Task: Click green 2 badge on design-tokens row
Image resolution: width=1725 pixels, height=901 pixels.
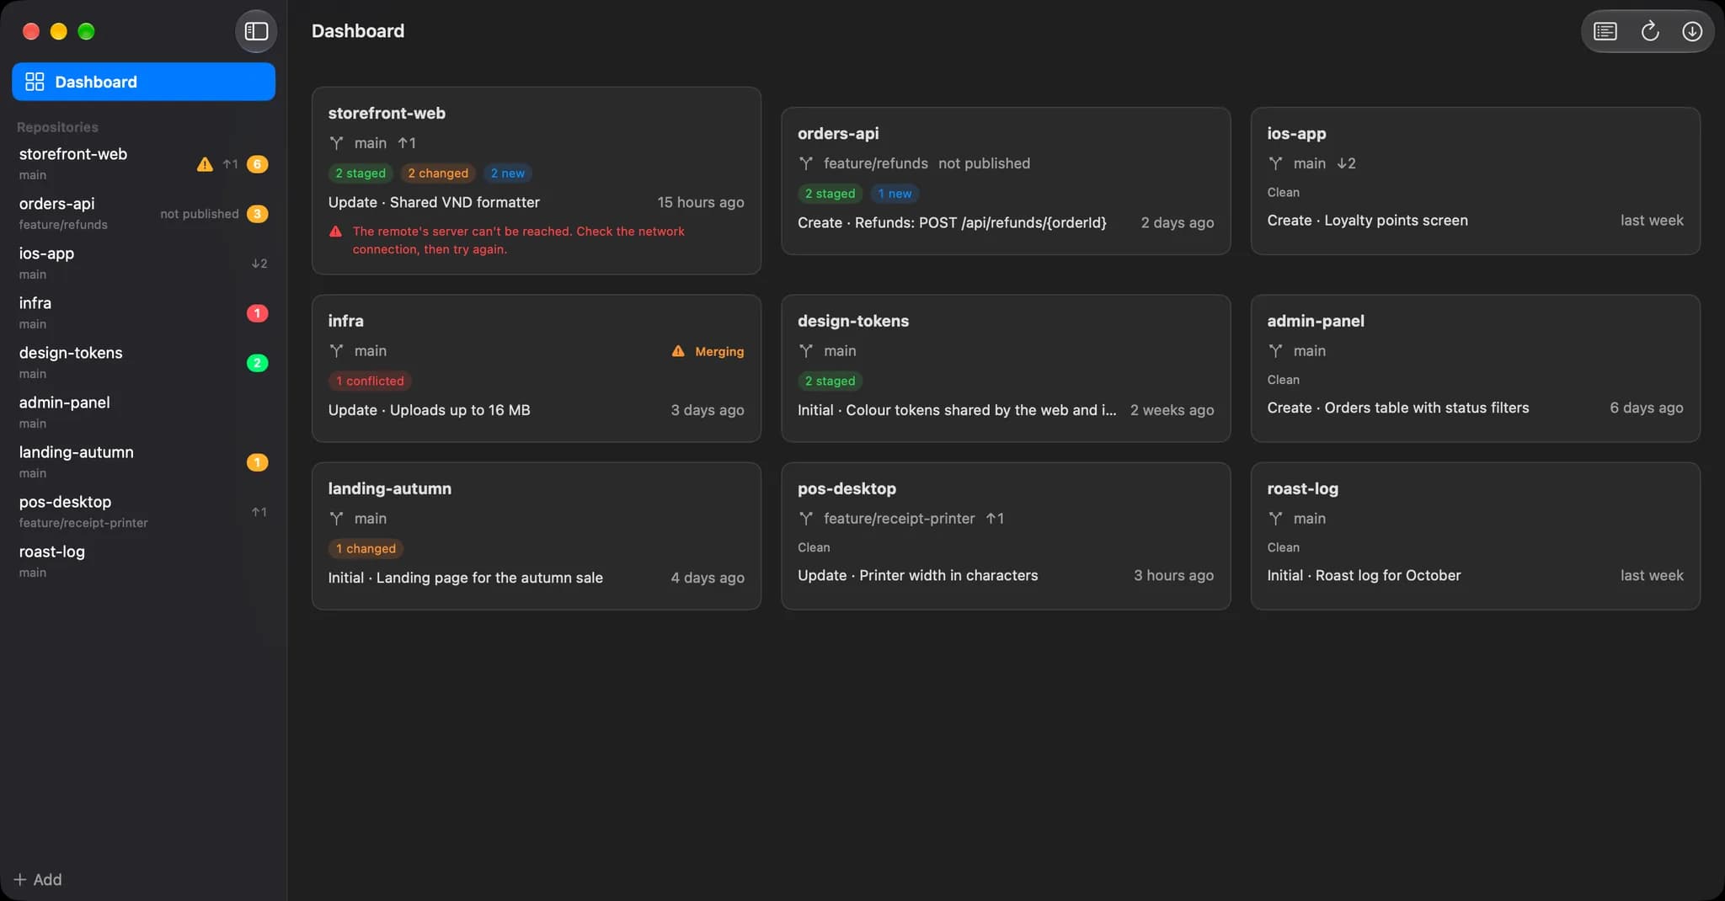Action: tap(257, 363)
